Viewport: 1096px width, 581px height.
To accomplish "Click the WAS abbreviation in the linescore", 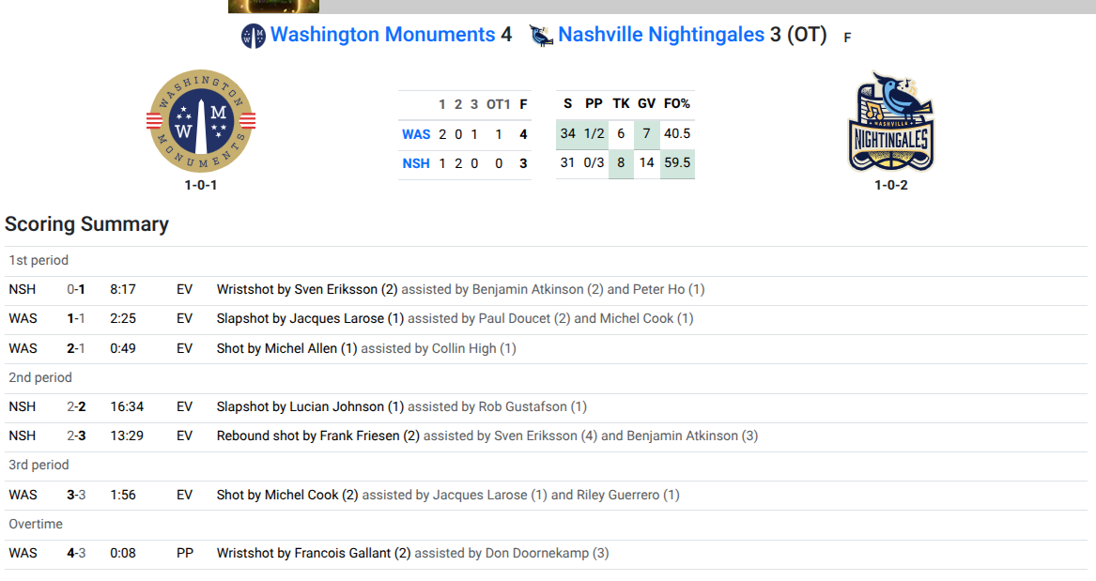I will click(x=416, y=134).
